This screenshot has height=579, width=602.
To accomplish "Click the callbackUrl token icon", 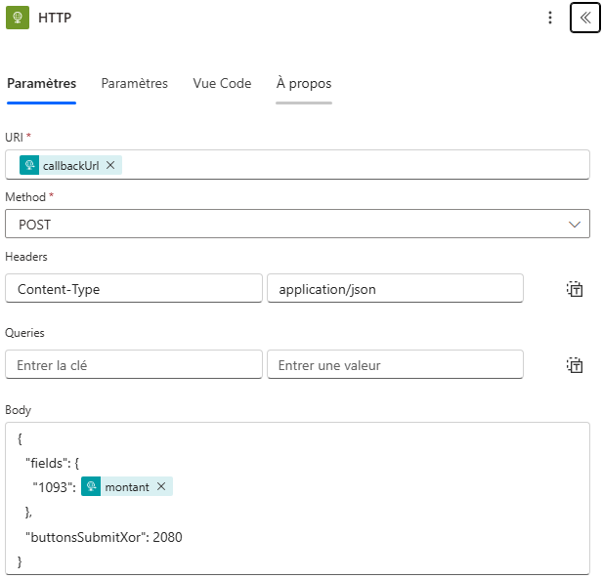I will (x=30, y=165).
